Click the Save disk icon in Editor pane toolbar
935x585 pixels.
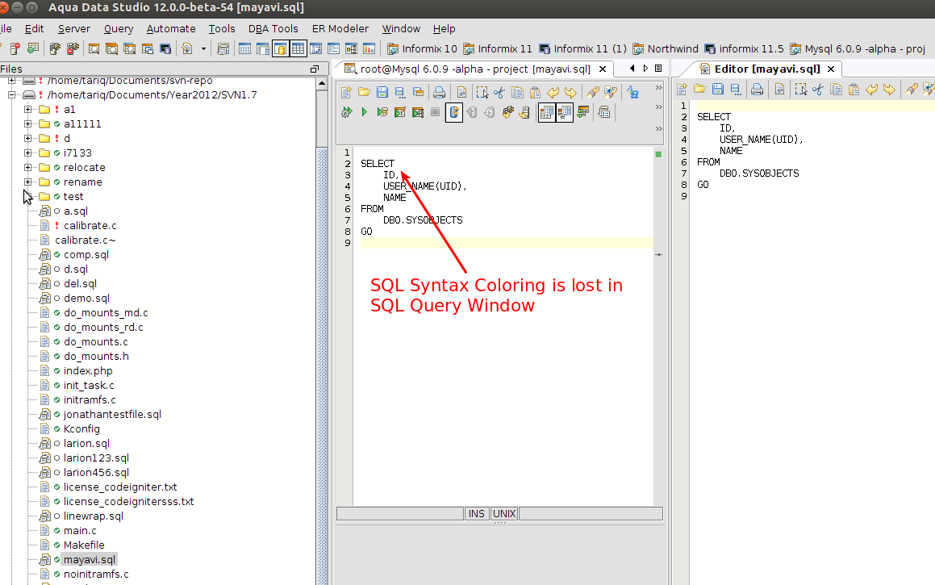717,89
